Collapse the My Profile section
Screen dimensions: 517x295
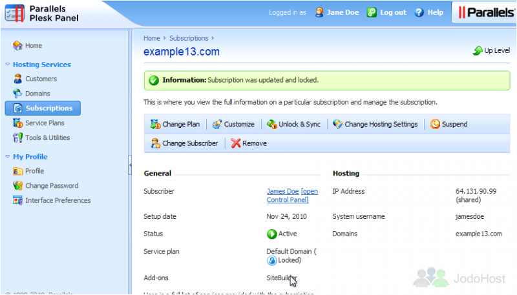click(x=8, y=157)
